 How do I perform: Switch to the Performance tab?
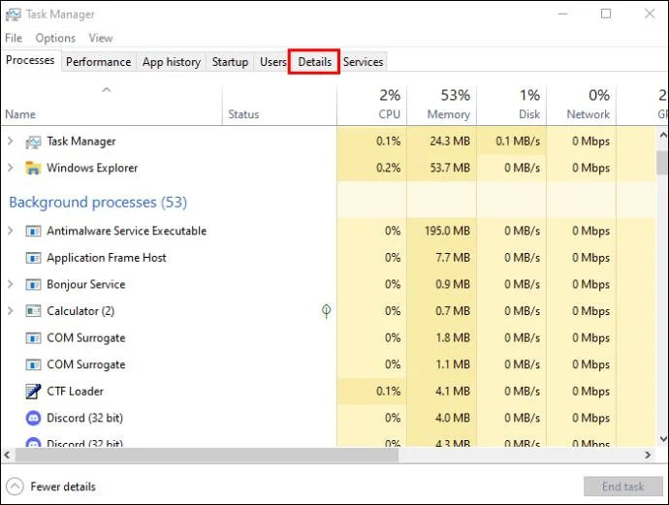pyautogui.click(x=99, y=62)
